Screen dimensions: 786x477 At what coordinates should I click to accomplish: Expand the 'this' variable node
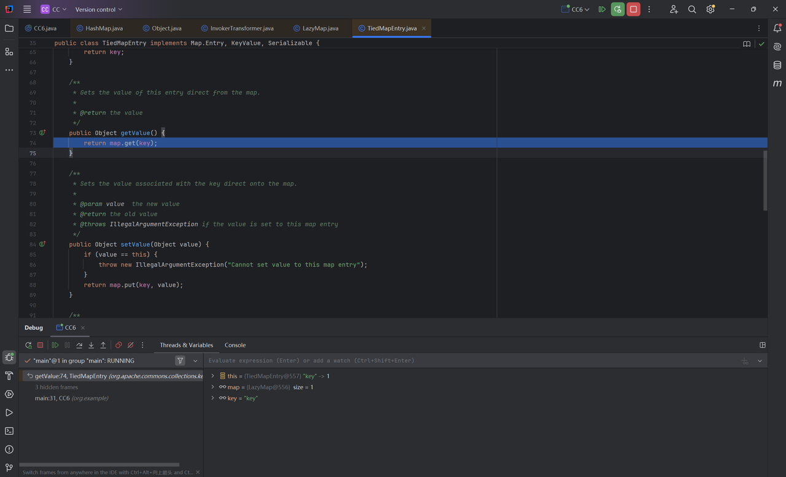[213, 376]
